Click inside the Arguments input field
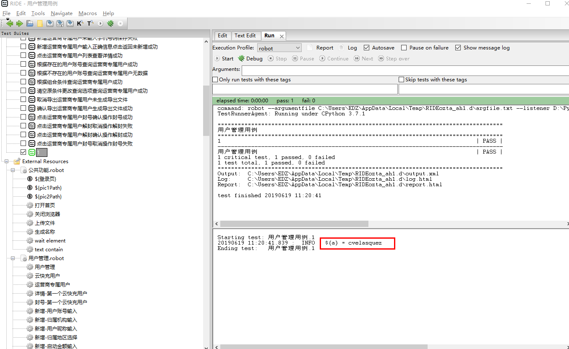The width and height of the screenshot is (569, 349). click(x=405, y=70)
